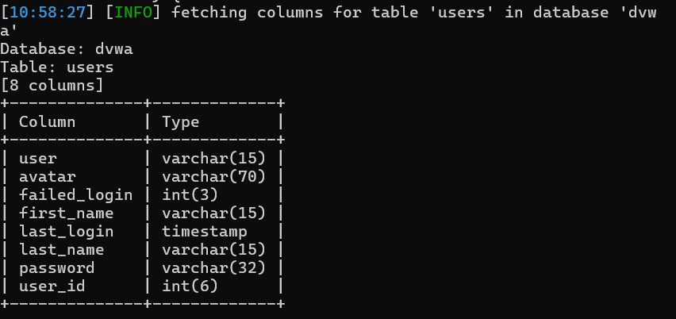Select the 'first_name' column name
The image size is (676, 319).
click(x=66, y=213)
